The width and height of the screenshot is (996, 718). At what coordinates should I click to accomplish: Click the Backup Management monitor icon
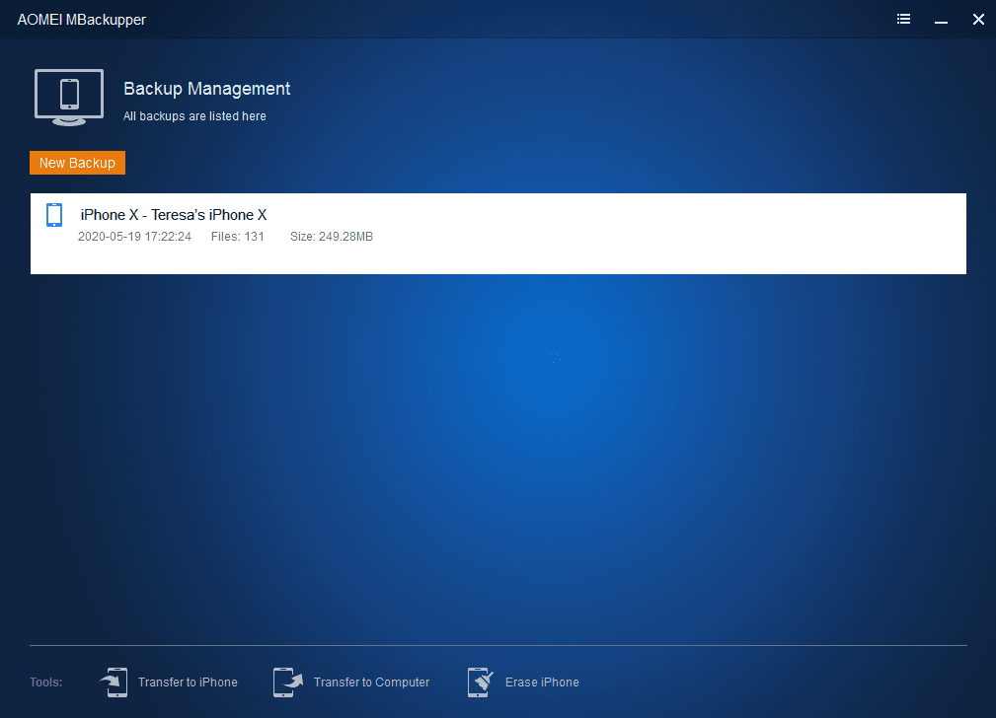point(69,97)
